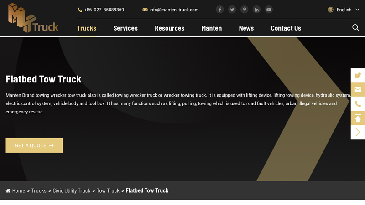Open the YouTube channel icon
Viewport: 365px width, 205px height.
269,10
